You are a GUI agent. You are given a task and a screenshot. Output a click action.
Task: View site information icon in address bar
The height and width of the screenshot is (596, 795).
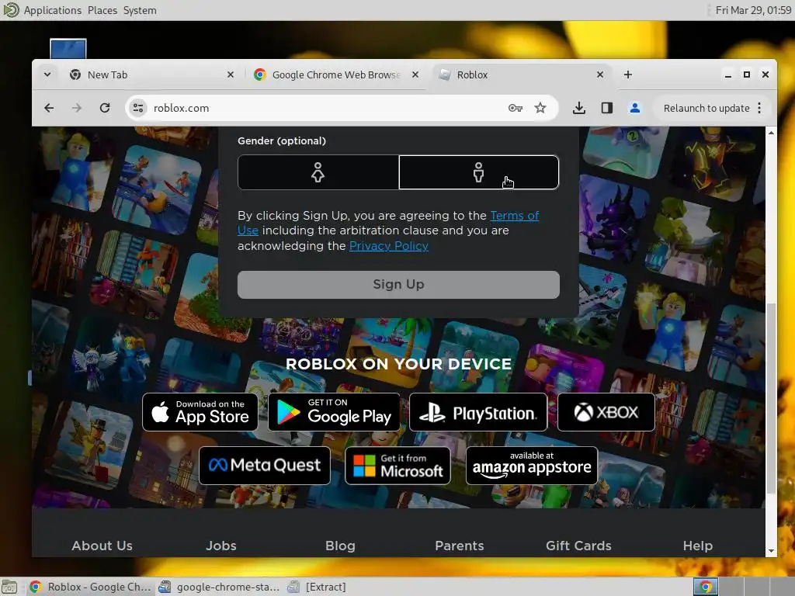click(138, 108)
